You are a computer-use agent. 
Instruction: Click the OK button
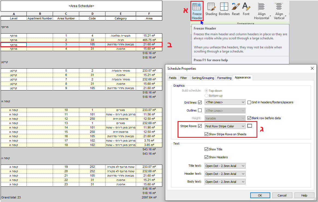[x=260, y=195]
